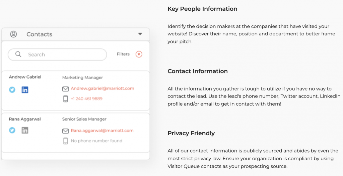
Task: Click the Contacts panel header title
Action: [x=40, y=34]
